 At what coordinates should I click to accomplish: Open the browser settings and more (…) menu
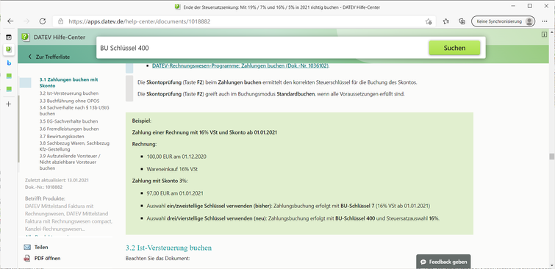(545, 21)
